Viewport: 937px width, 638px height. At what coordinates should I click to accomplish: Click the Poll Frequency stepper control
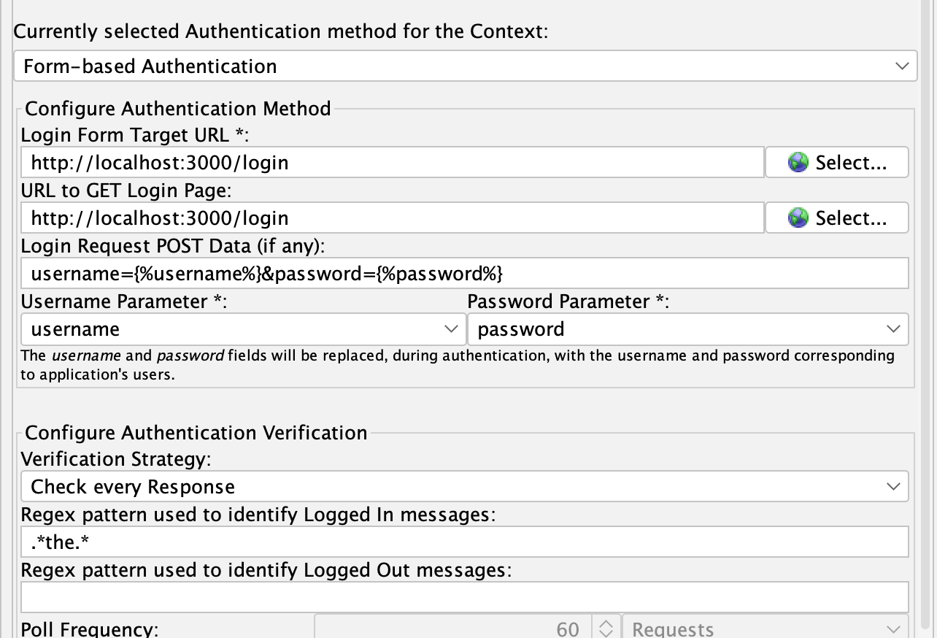click(606, 629)
